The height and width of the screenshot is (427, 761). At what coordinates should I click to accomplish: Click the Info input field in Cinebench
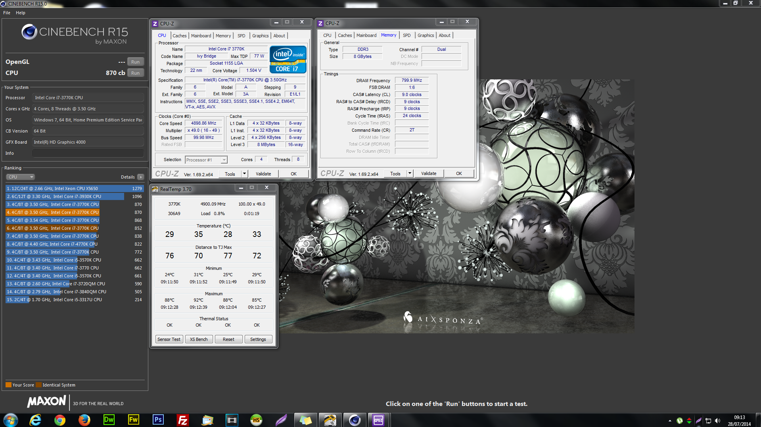88,153
